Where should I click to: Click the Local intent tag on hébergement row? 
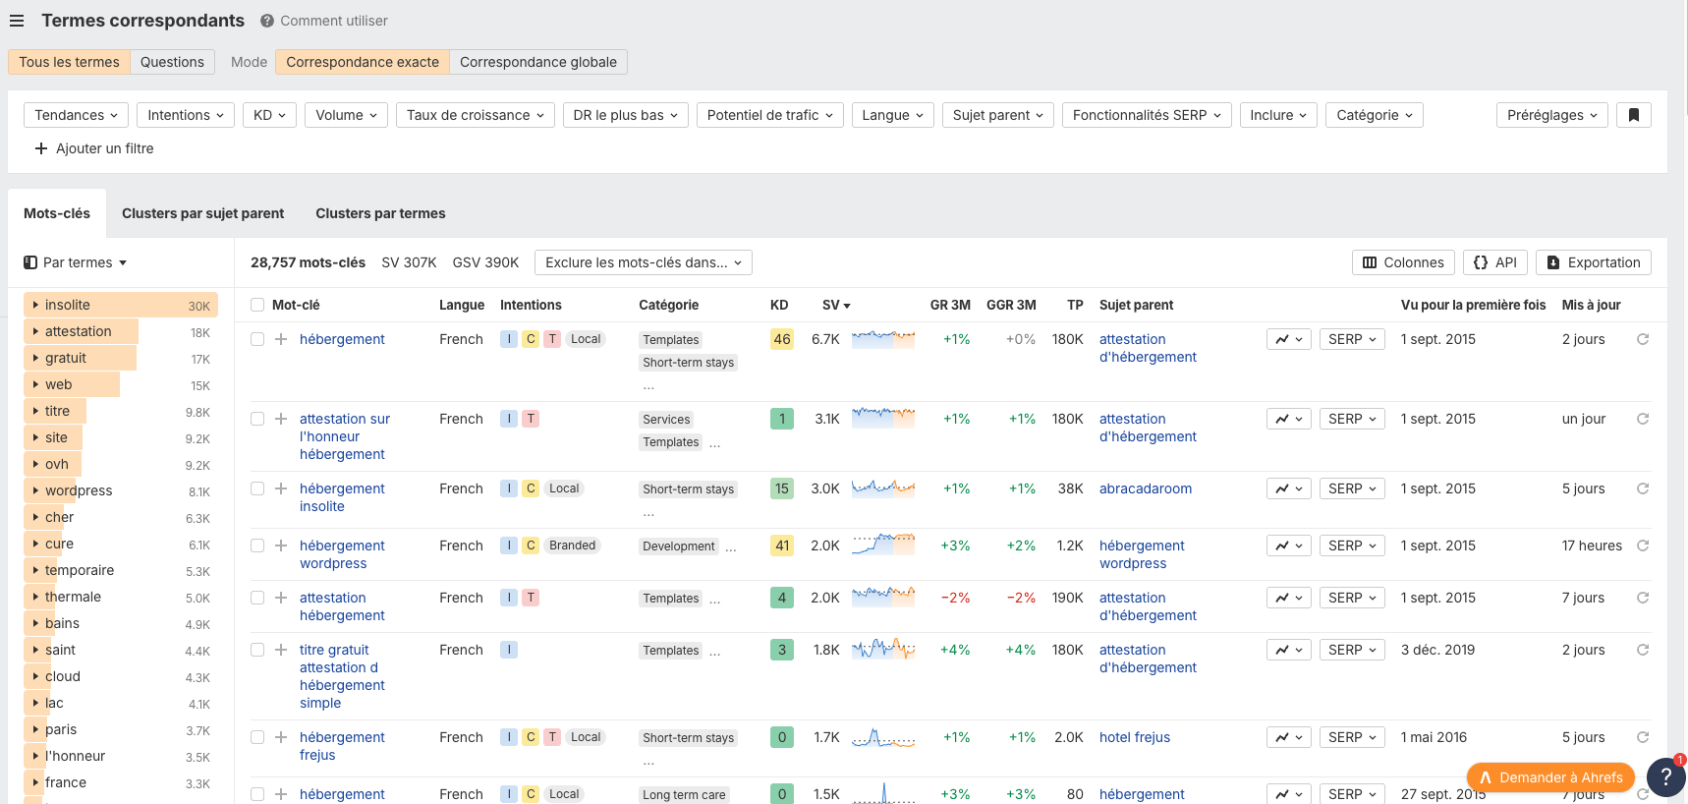click(x=586, y=339)
